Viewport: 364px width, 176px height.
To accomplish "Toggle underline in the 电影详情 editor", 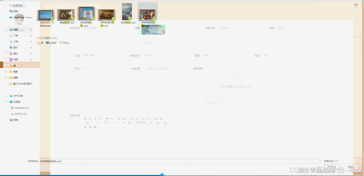I will [95, 119].
